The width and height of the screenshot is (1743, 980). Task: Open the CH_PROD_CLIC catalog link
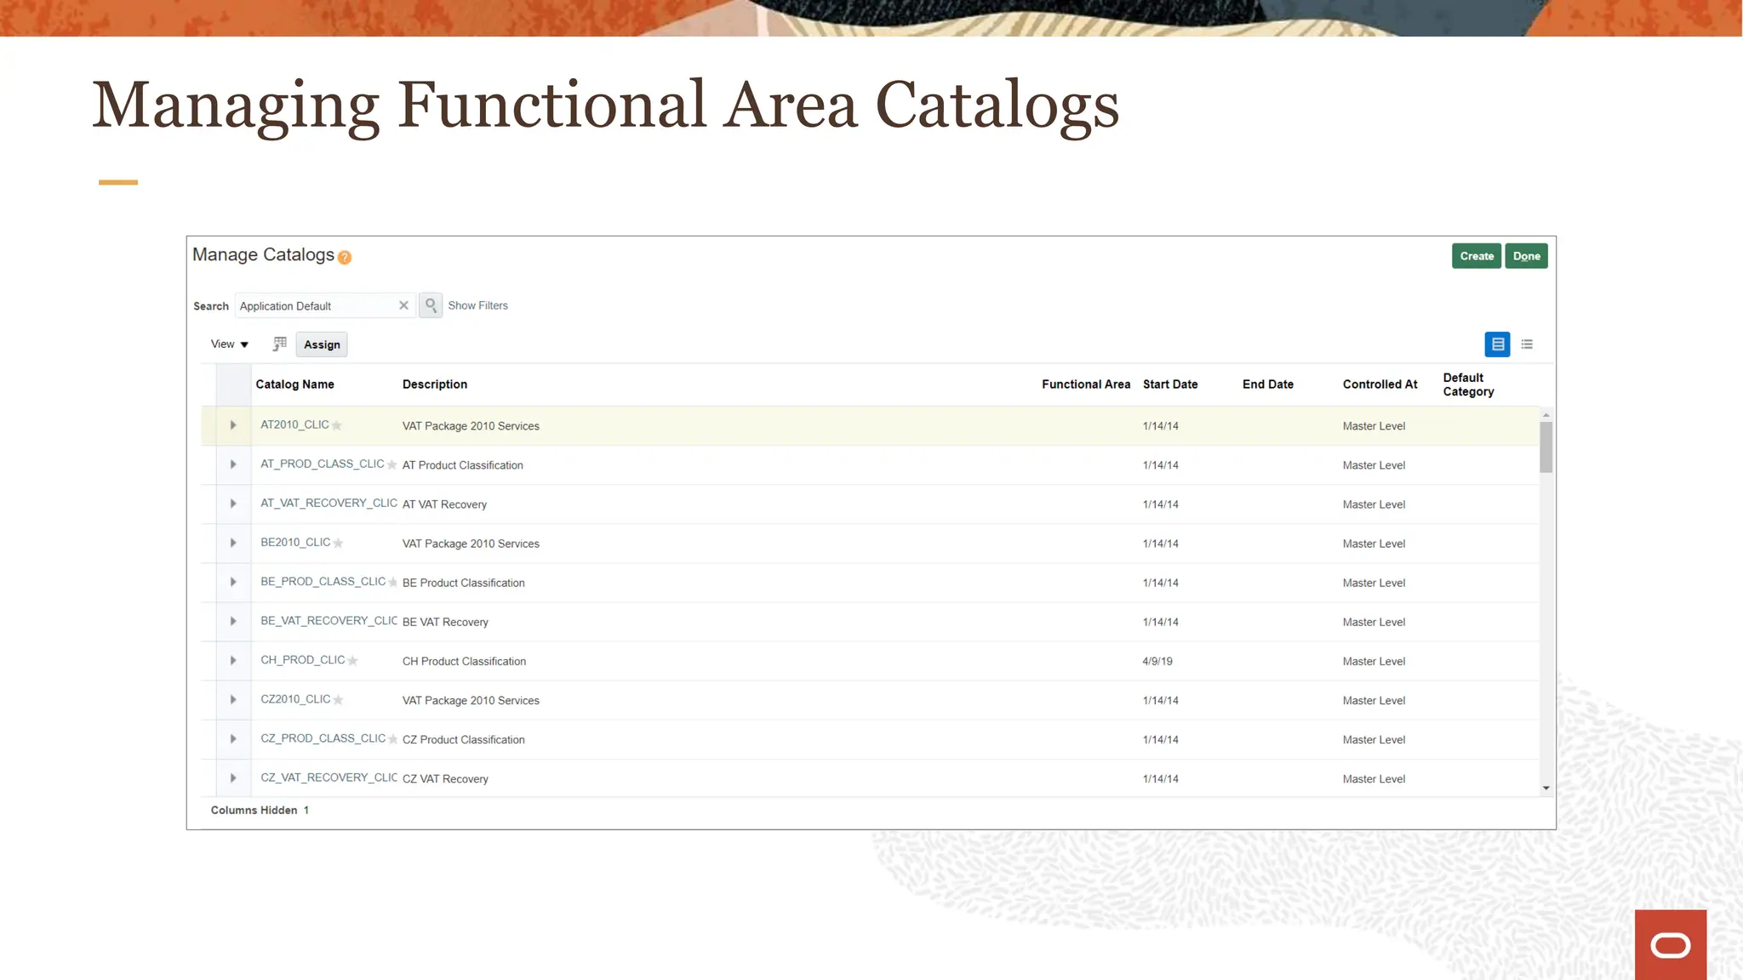303,659
